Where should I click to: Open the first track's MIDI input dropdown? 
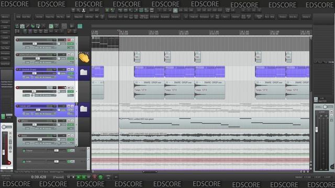[x=45, y=48]
